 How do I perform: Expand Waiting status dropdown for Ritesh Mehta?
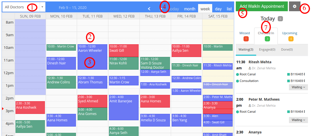[x=298, y=87]
